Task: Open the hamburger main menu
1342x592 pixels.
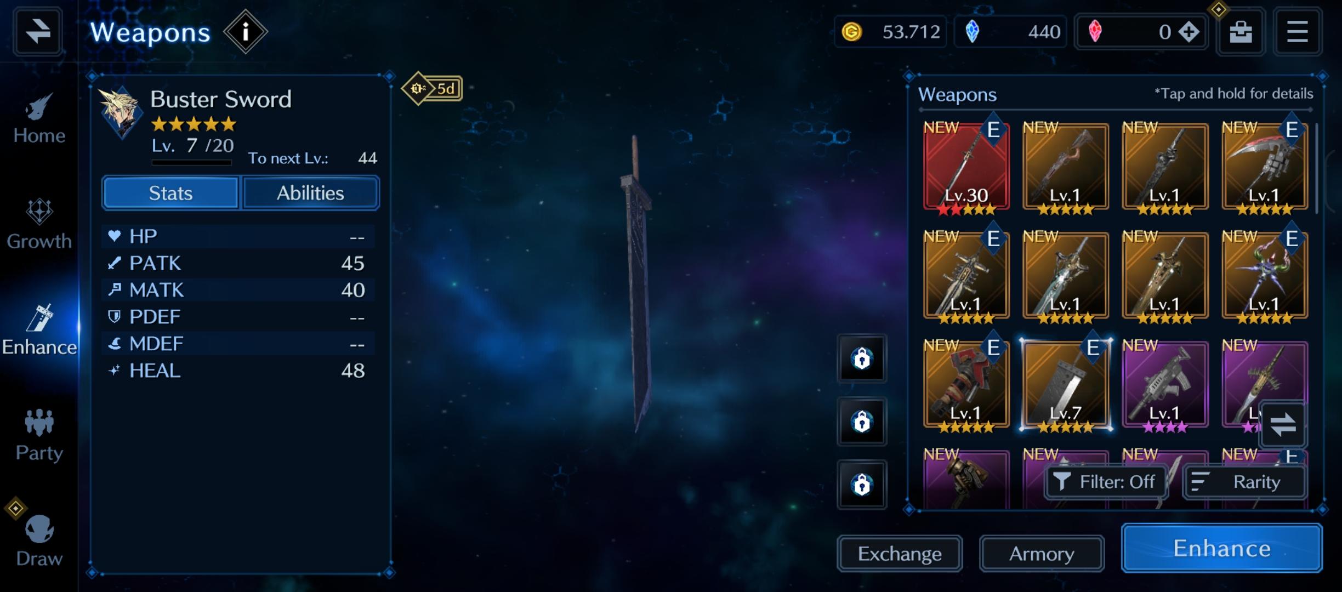Action: (1297, 32)
